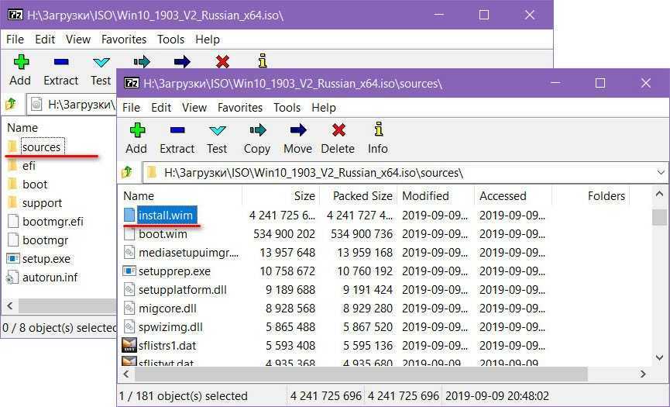Expand the address bar path dropdown
Screen dimensions: 670x407
coord(660,172)
